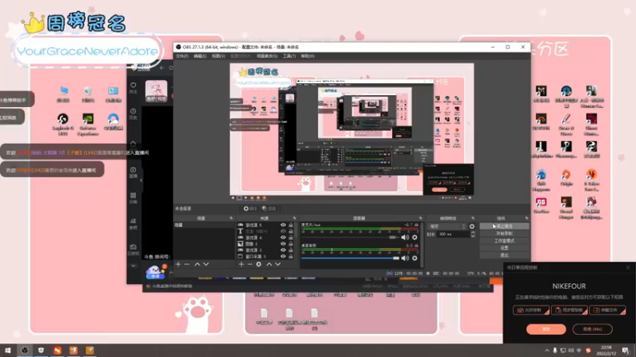
Task: Click the heart follow icon in Douyu sidebar
Action: click(x=133, y=86)
